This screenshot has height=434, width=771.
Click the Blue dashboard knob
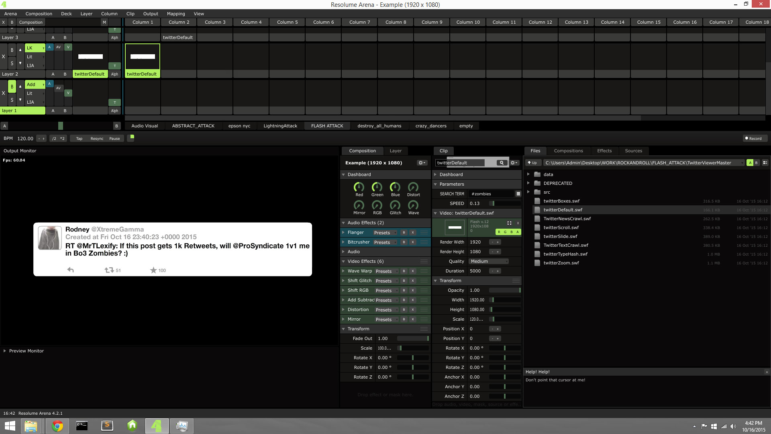(395, 187)
